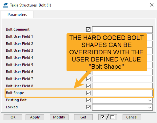This screenshot has height=123, width=157.
Task: Switch to the Parameters tab
Action: point(17,15)
